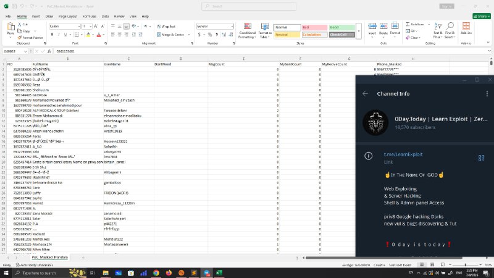Click cell containing 'Arash Manouchehri'
Viewport: 494px width, 278px height.
pos(67,131)
